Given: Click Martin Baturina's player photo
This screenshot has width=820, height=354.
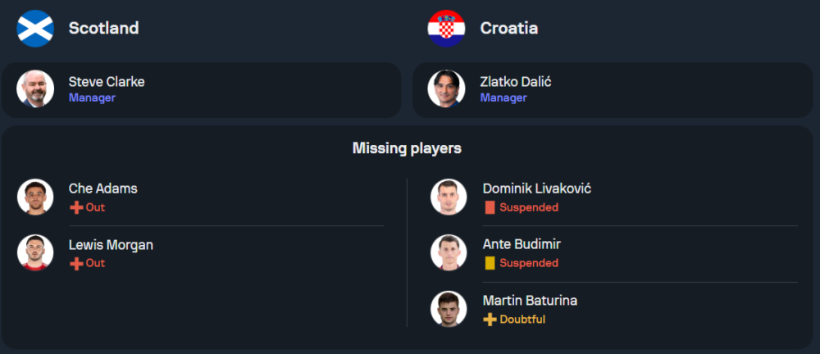Looking at the screenshot, I should coord(449,308).
